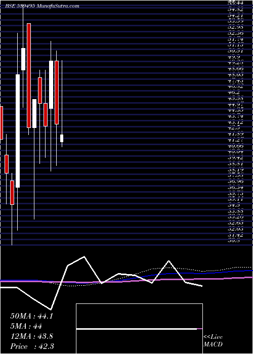The width and height of the screenshot is (253, 354).
Task: Click the <<Live MACD label
Action: 213,341
